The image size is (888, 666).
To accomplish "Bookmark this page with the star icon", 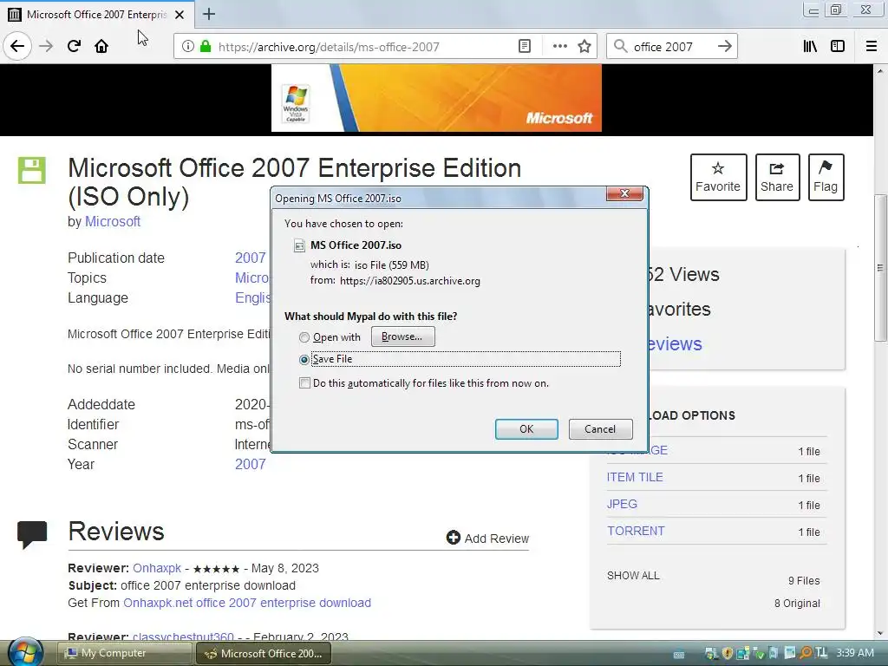I will [x=584, y=47].
